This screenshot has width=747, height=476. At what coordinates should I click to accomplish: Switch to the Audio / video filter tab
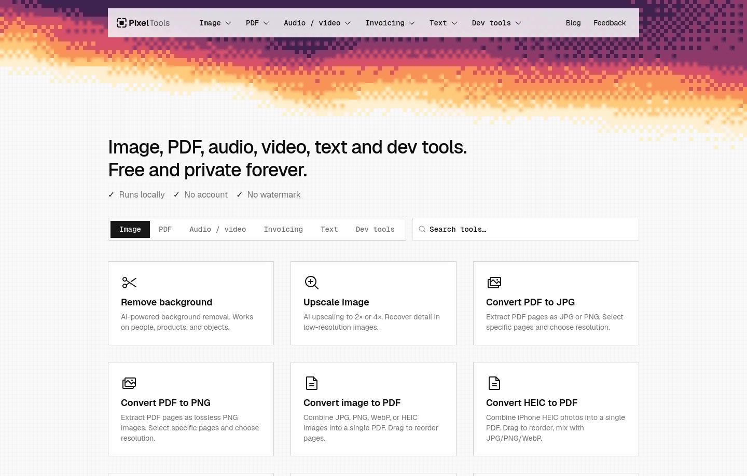(218, 229)
